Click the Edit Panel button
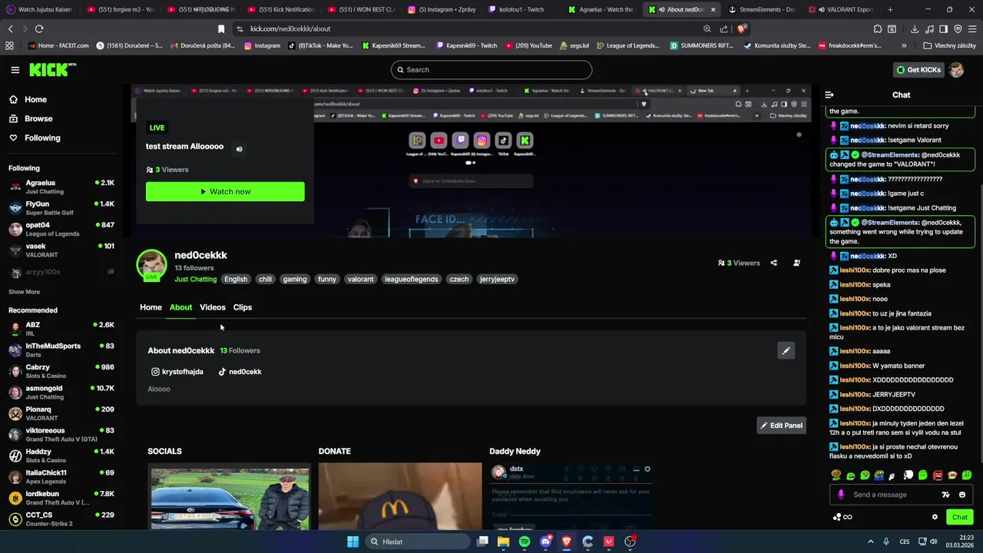The image size is (983, 553). [781, 426]
